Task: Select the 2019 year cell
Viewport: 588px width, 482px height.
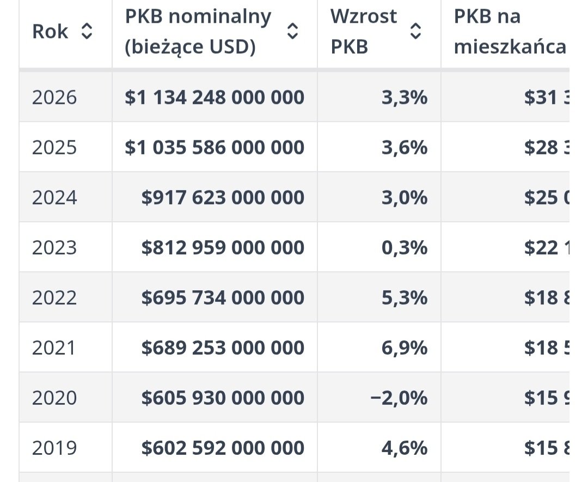Action: tap(54, 448)
